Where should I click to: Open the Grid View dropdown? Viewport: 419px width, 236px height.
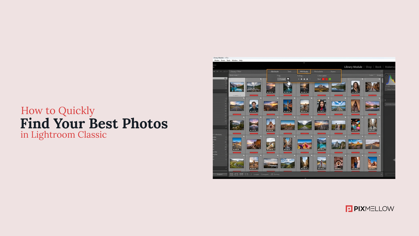pos(235,75)
